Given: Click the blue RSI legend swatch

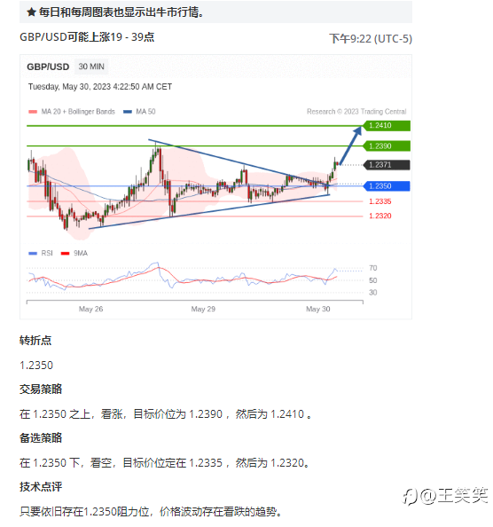Looking at the screenshot, I should click(x=33, y=254).
